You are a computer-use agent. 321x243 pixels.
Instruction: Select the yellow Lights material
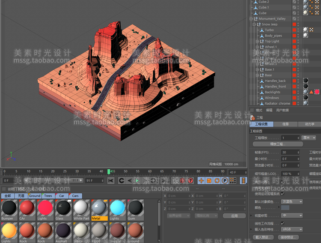point(9,233)
